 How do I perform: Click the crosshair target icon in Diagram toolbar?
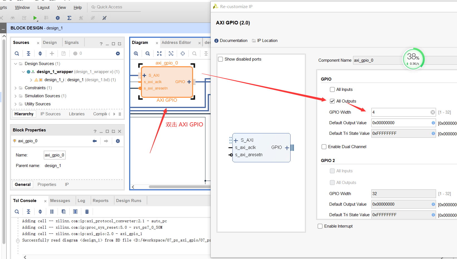click(x=183, y=53)
